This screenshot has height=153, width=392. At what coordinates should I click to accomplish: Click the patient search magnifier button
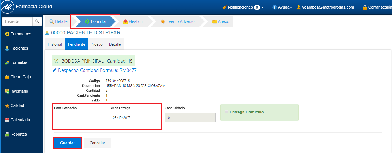click(37, 21)
